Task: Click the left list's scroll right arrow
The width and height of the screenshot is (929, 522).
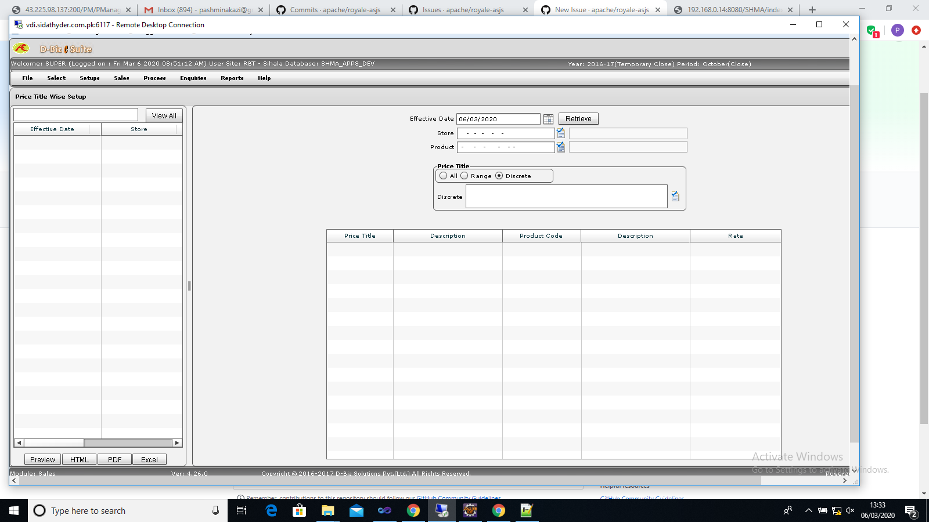Action: pyautogui.click(x=177, y=443)
